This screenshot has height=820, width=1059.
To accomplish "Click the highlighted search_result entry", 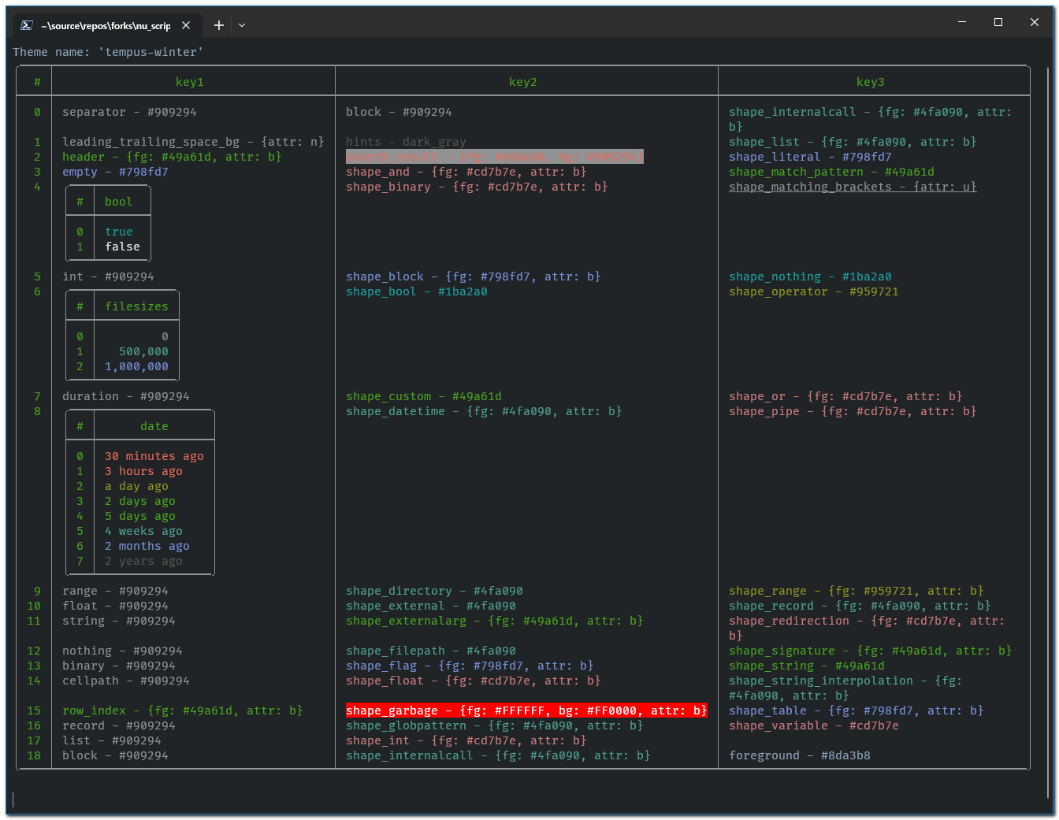I will (495, 157).
